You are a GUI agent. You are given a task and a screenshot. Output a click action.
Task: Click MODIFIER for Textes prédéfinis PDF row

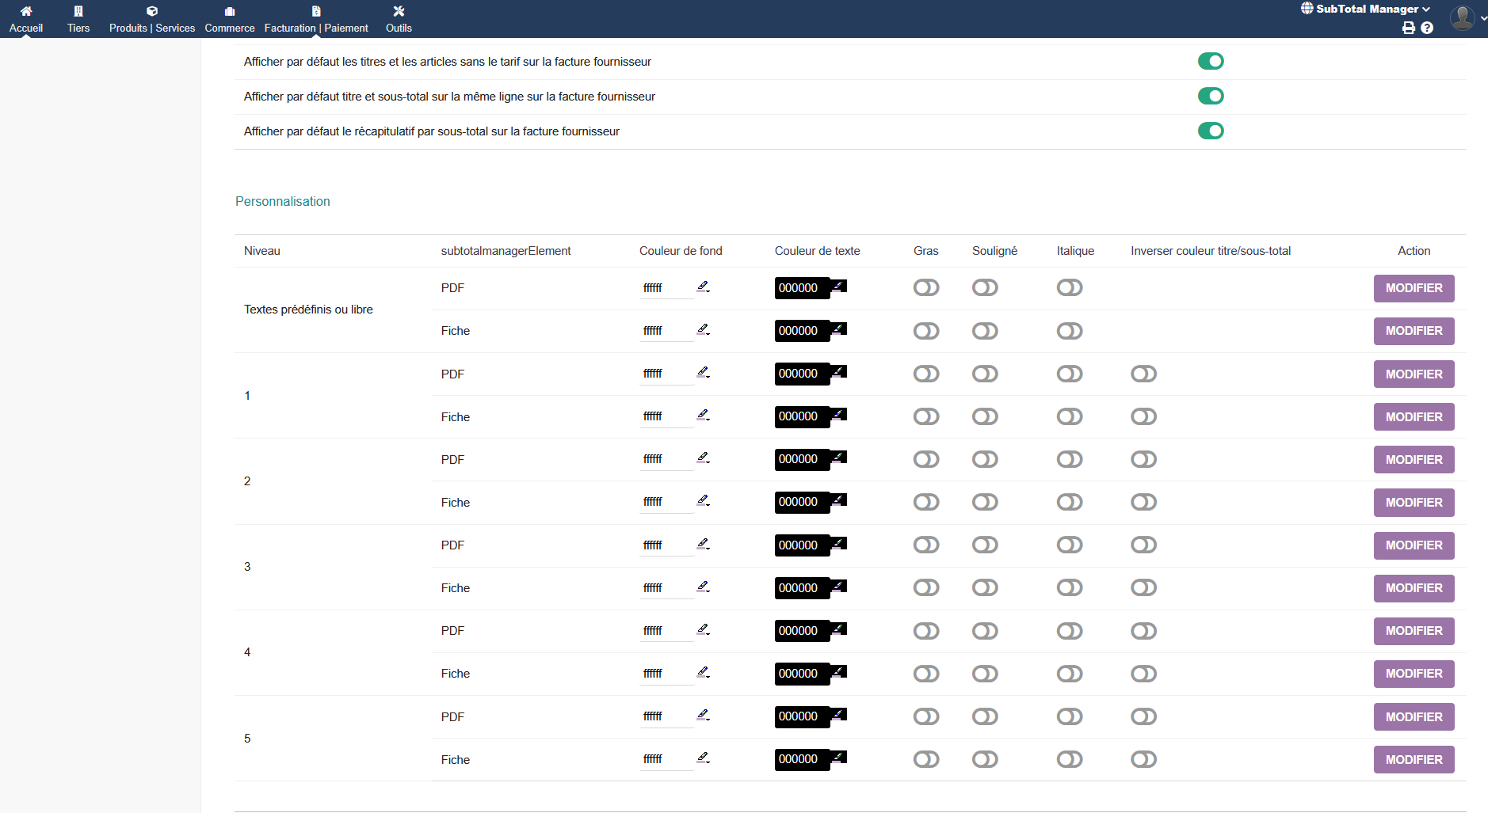click(x=1414, y=288)
